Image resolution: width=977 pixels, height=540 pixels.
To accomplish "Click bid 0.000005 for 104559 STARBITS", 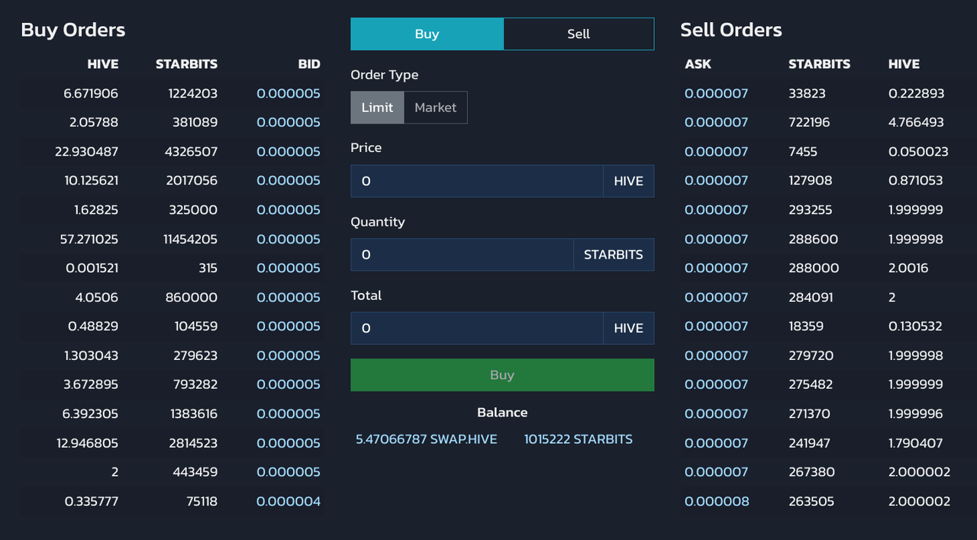I will click(x=289, y=326).
